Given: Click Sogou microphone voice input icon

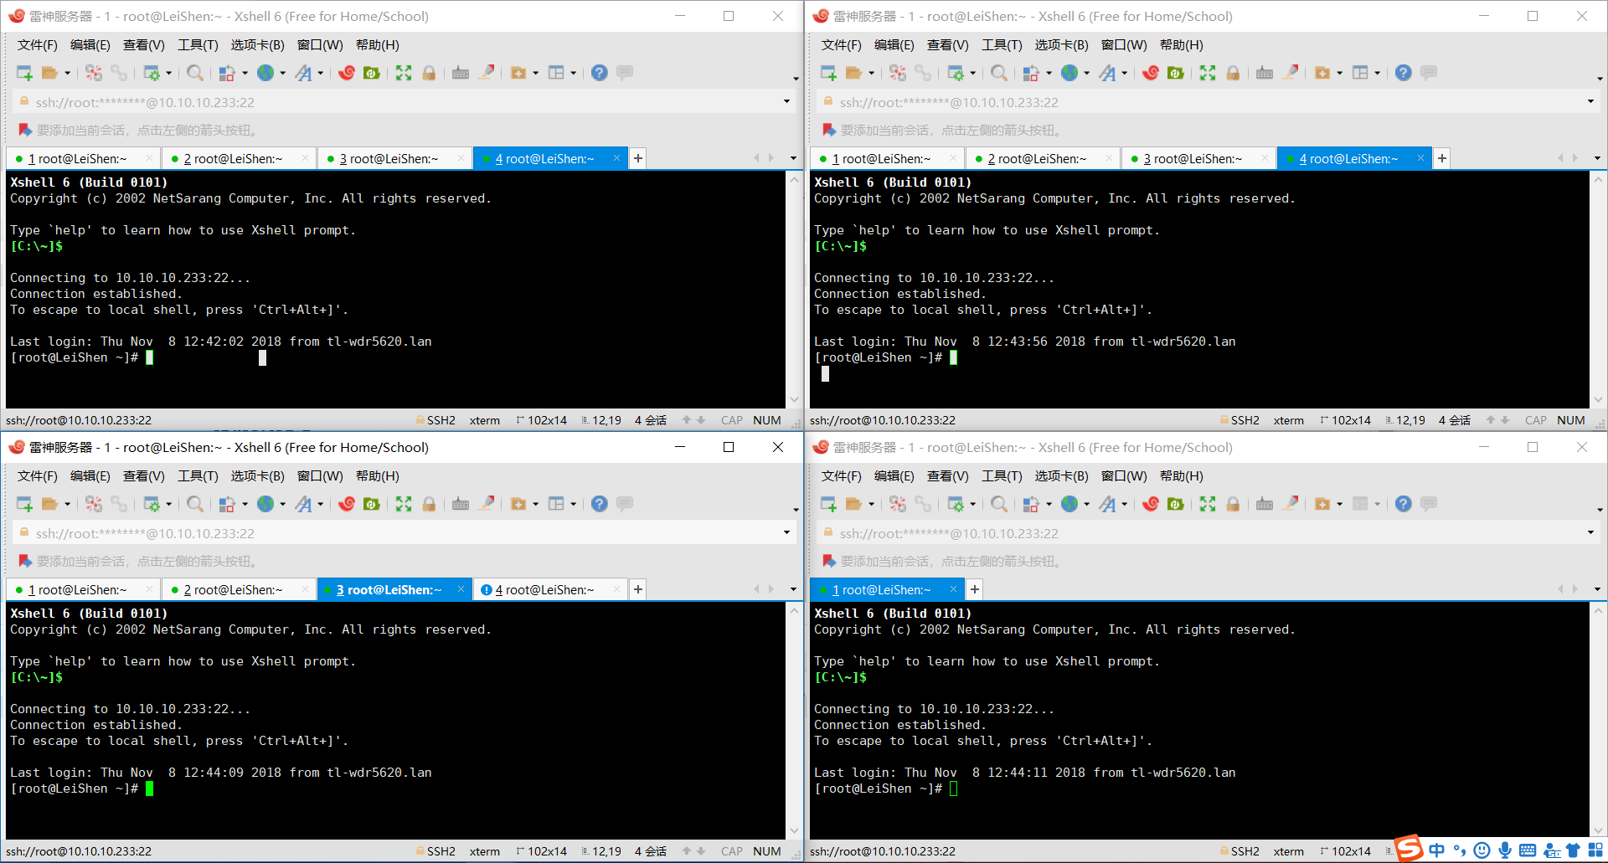Looking at the screenshot, I should click(x=1505, y=850).
